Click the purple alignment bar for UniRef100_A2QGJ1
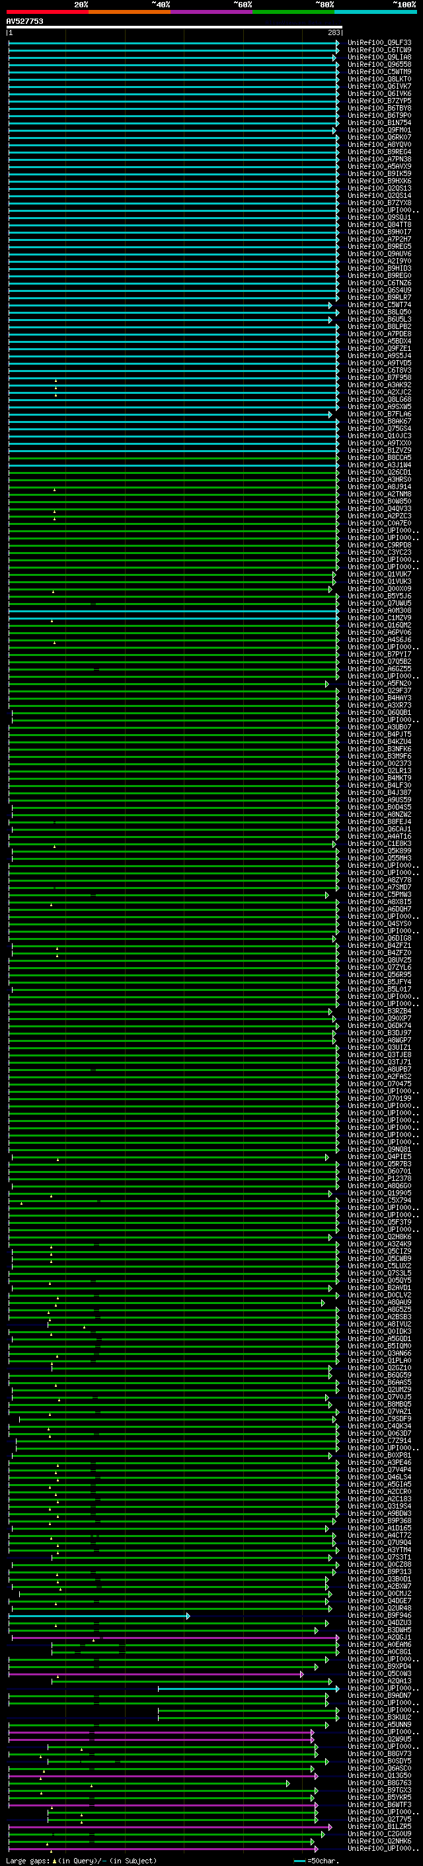 tap(175, 1638)
